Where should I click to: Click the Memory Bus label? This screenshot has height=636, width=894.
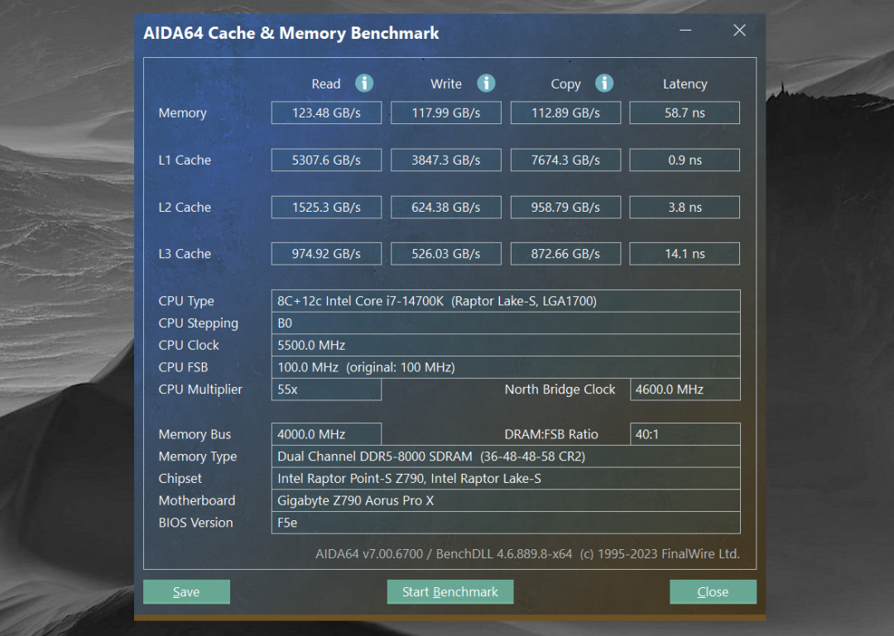point(195,434)
